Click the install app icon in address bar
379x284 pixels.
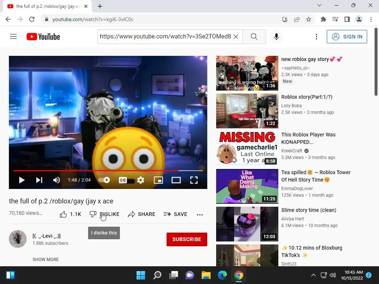click(x=285, y=19)
